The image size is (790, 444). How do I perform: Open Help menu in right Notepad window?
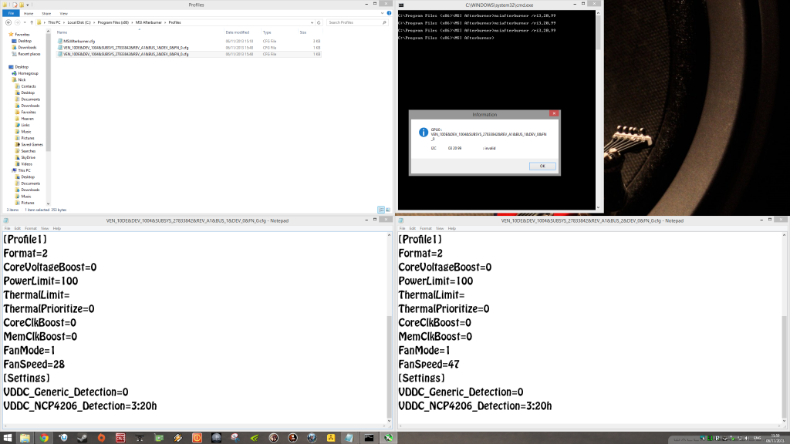[x=452, y=228]
